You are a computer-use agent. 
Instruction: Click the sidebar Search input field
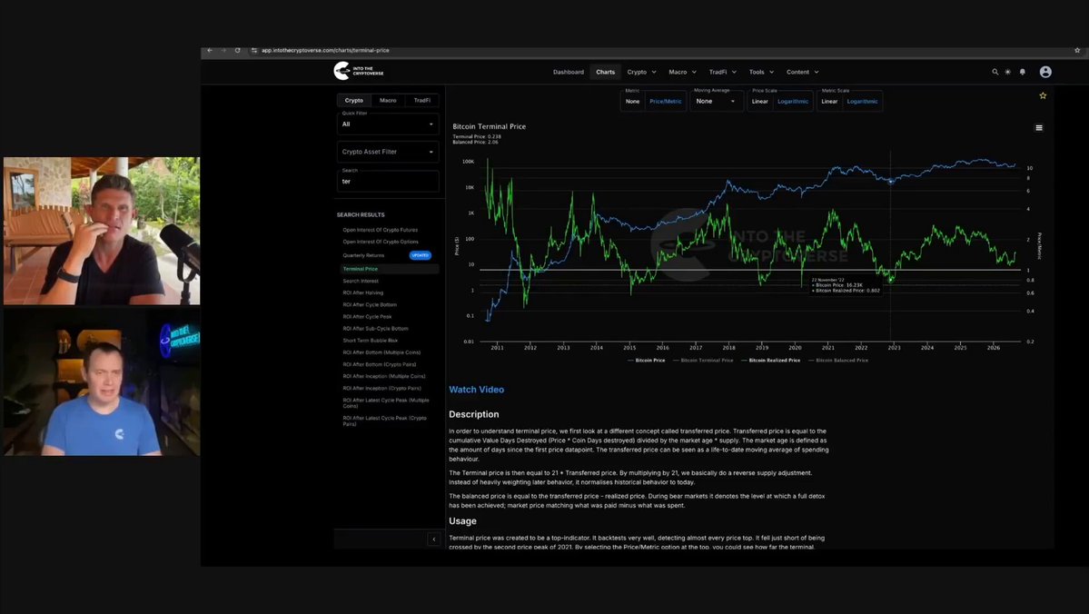click(x=388, y=181)
